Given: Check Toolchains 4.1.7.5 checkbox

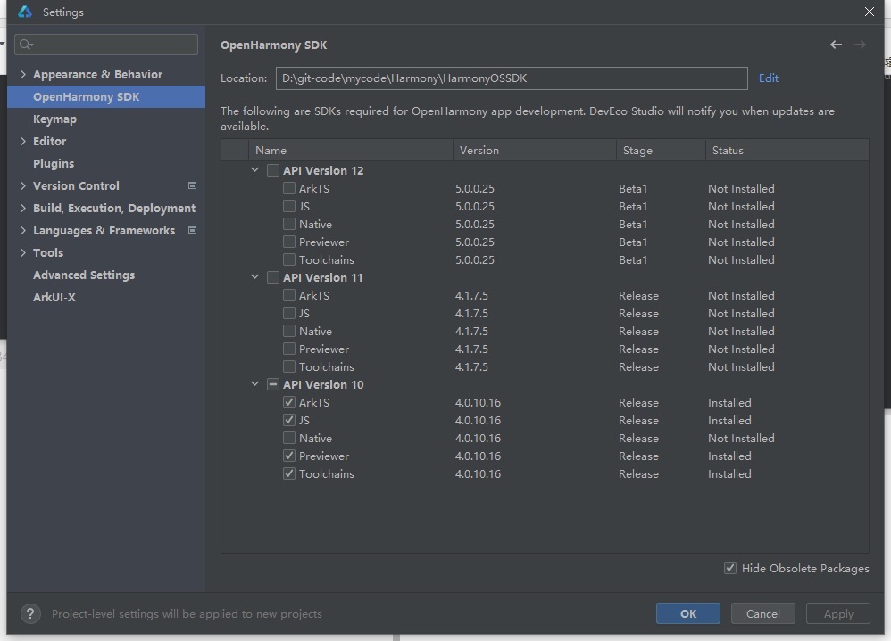Looking at the screenshot, I should tap(289, 366).
